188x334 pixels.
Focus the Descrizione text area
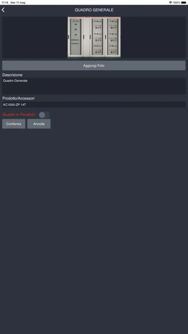[x=94, y=86]
